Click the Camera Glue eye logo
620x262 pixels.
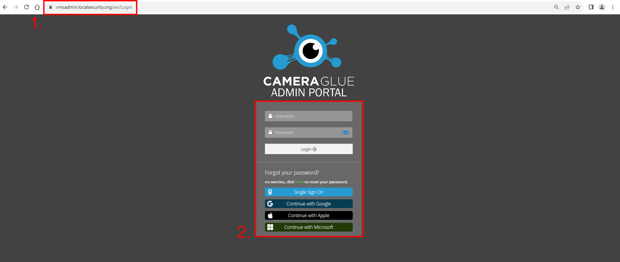(x=307, y=47)
